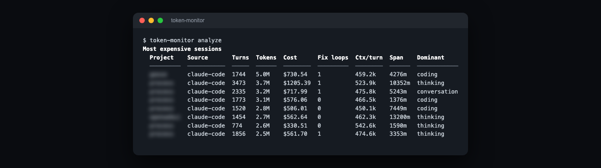The image size is (601, 168).
Task: Click the Ctx/turn value 466.5k
Action: pos(366,100)
